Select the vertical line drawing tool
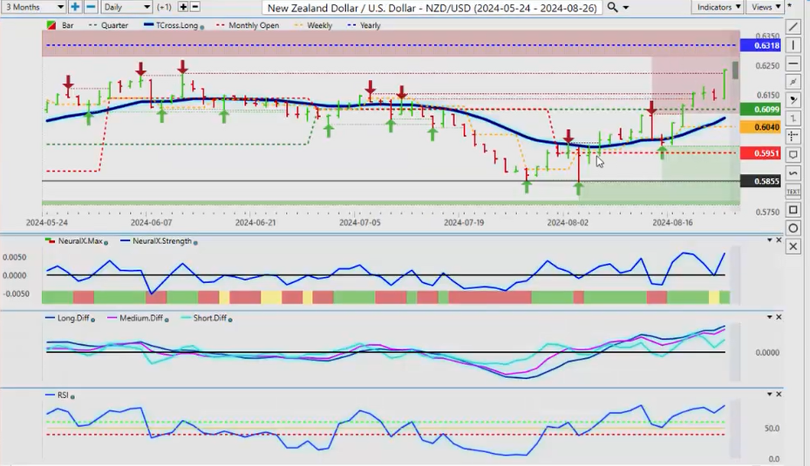 793,45
